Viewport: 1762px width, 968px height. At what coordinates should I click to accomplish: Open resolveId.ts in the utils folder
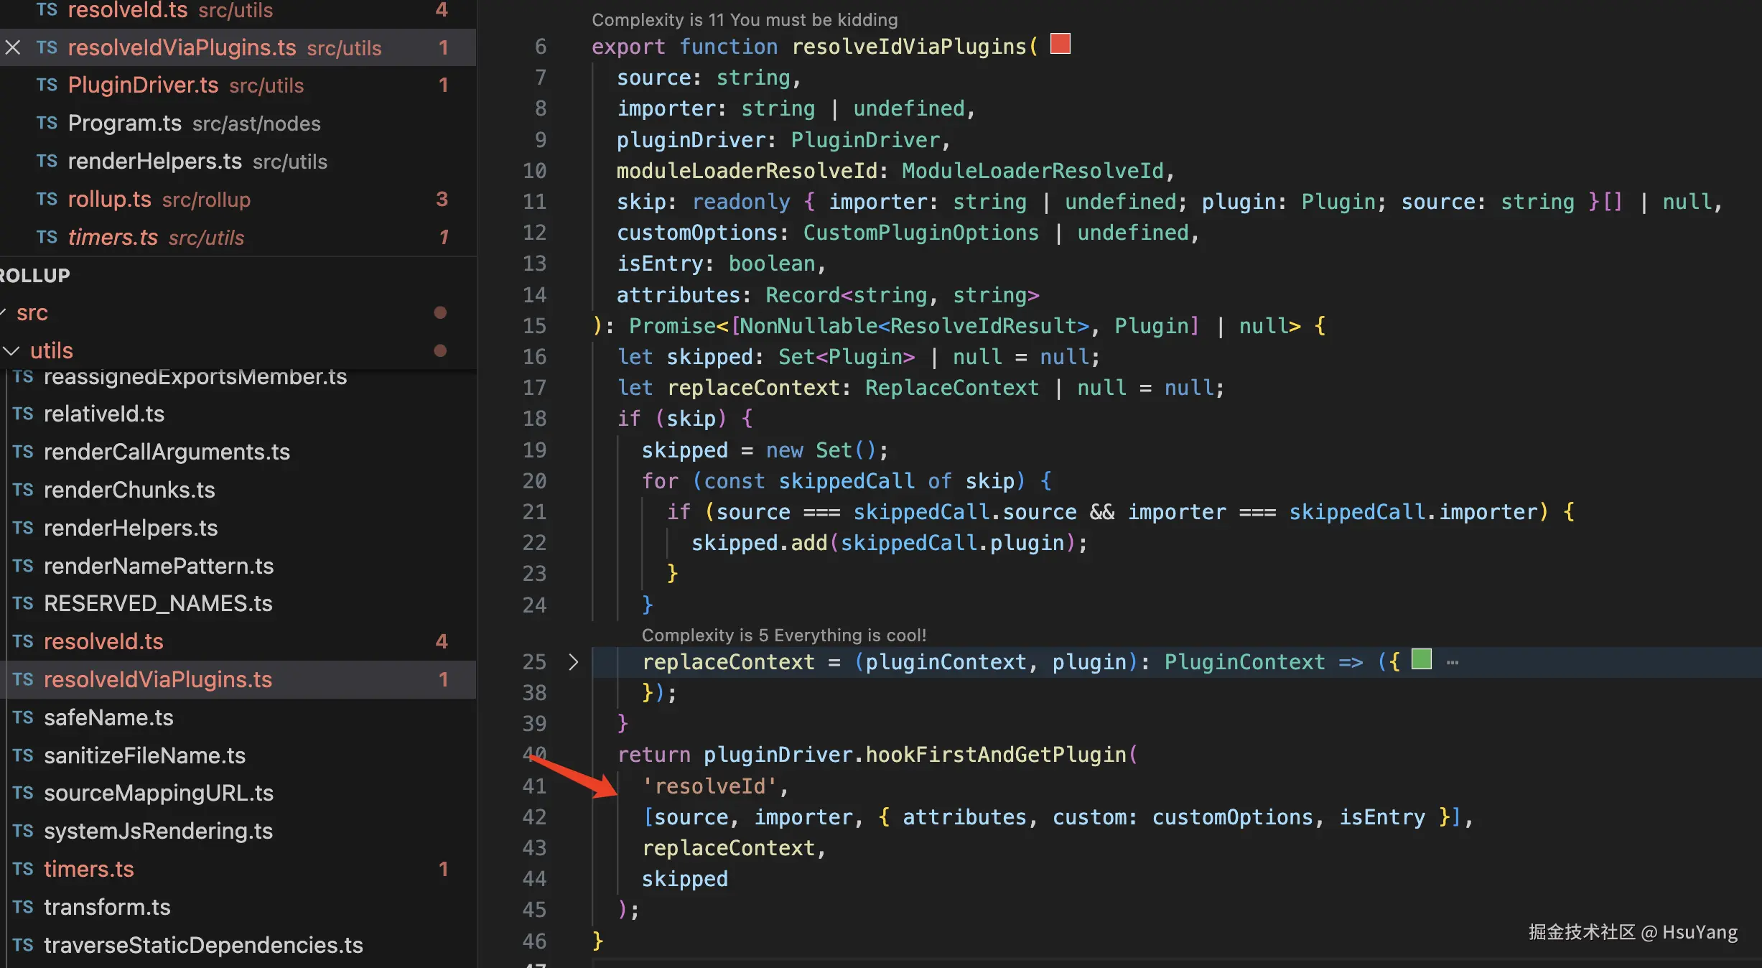[x=103, y=641]
